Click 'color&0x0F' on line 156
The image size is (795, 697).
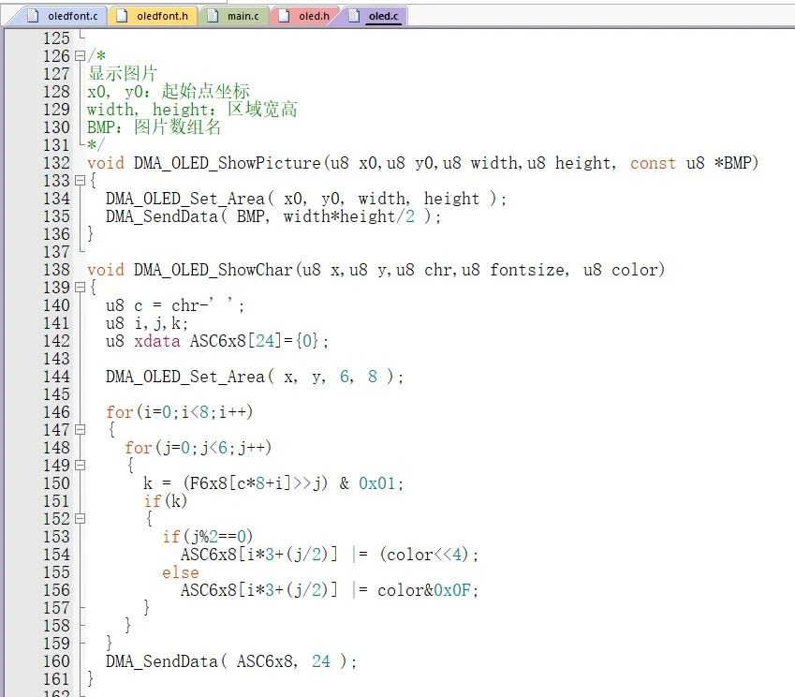tap(424, 590)
